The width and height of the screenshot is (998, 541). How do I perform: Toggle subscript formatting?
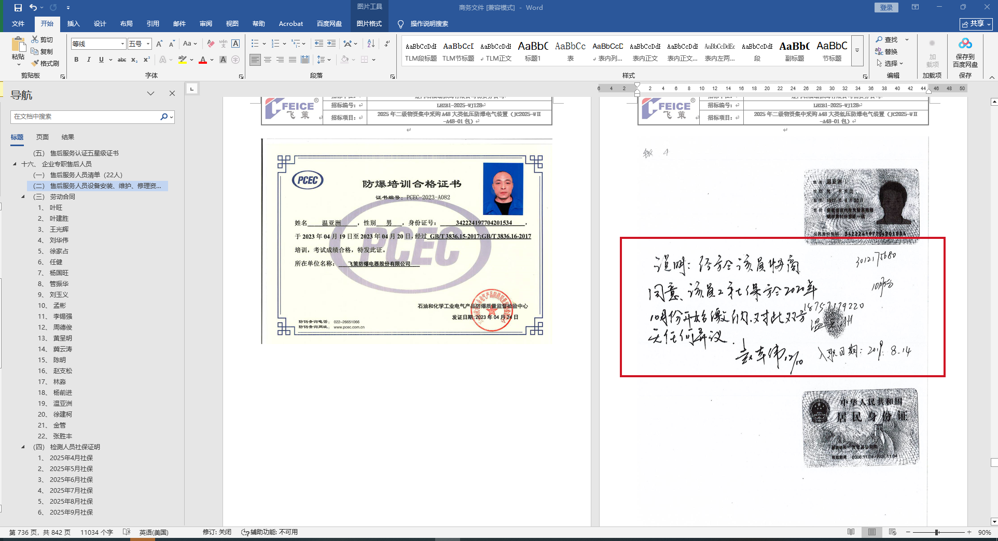tap(134, 60)
